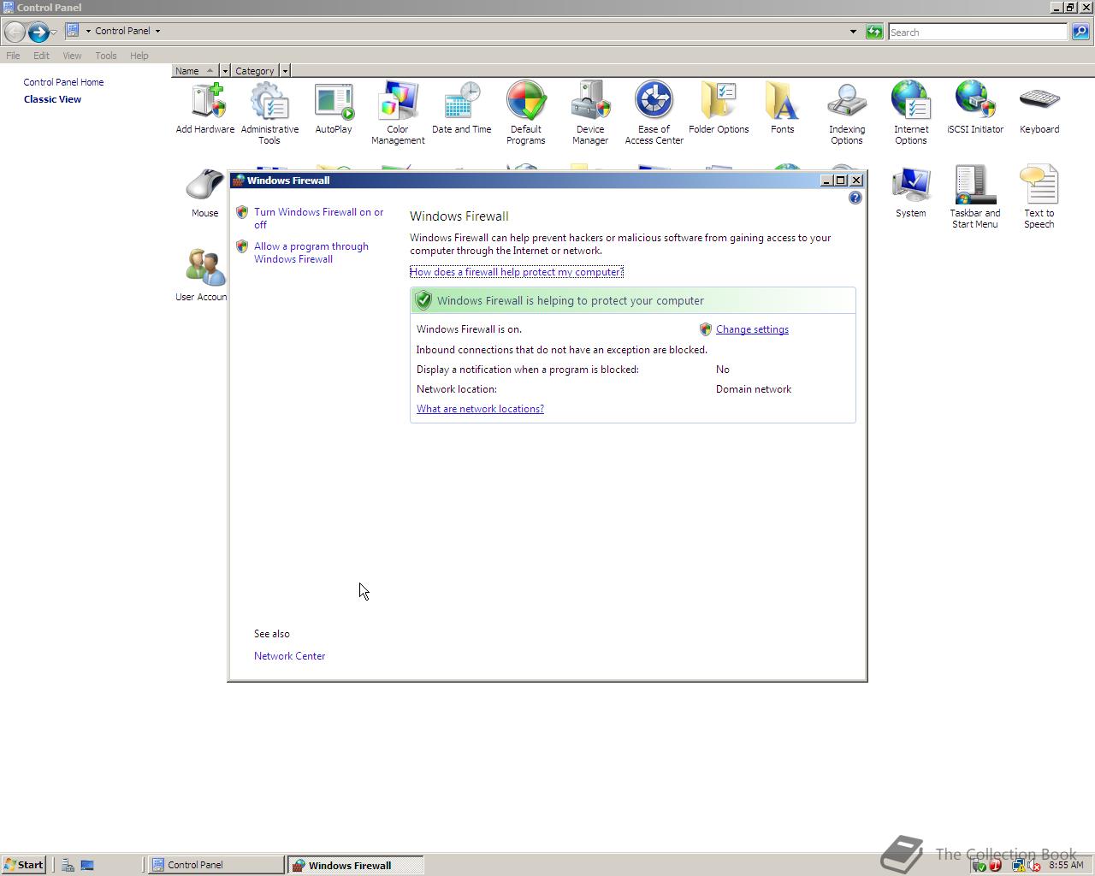Switch to Control Panel taskbar button

(x=216, y=865)
